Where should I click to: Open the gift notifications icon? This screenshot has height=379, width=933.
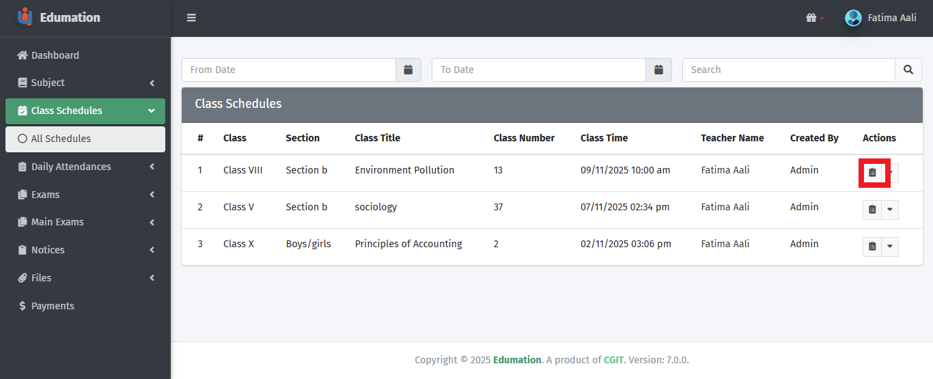tap(811, 18)
